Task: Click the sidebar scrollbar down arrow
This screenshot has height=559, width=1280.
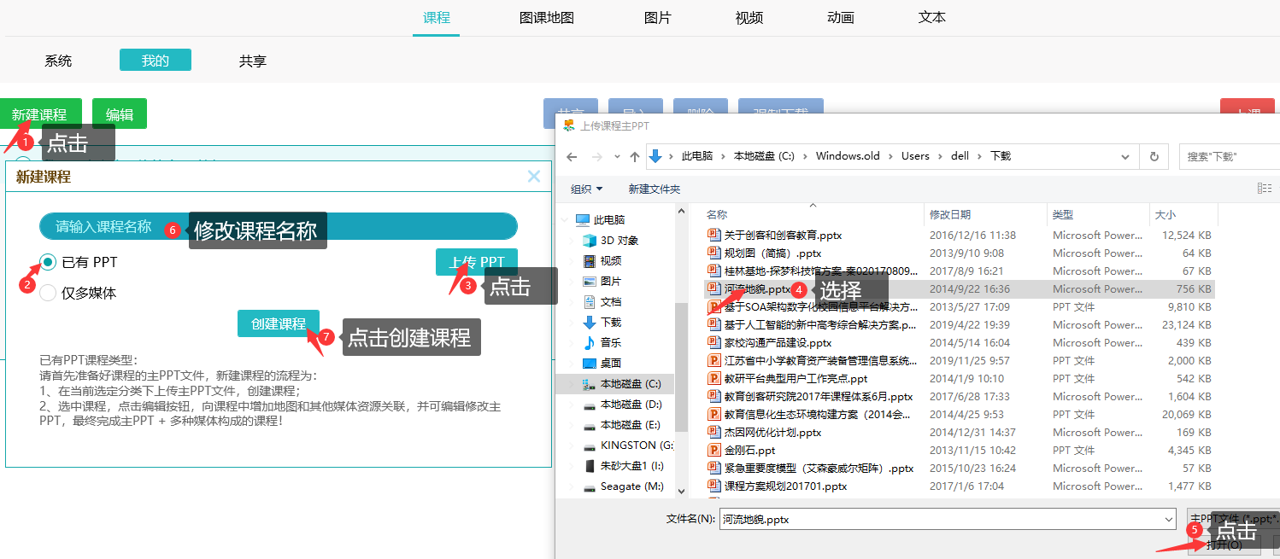Action: coord(681,491)
